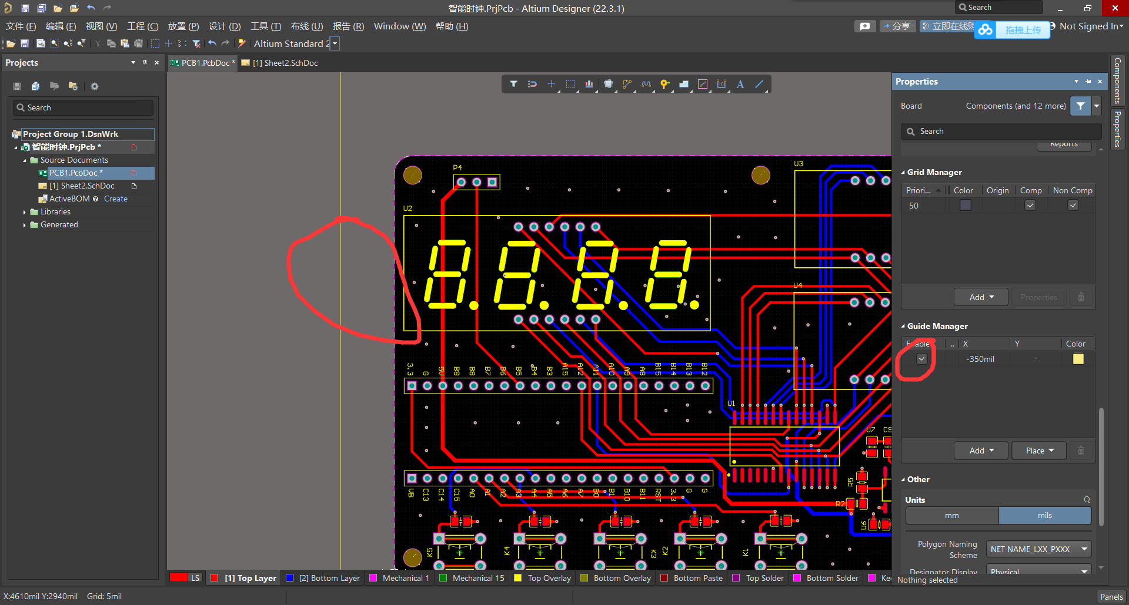This screenshot has width=1129, height=605.
Task: Select the highlighted keepout track tool
Action: (702, 84)
